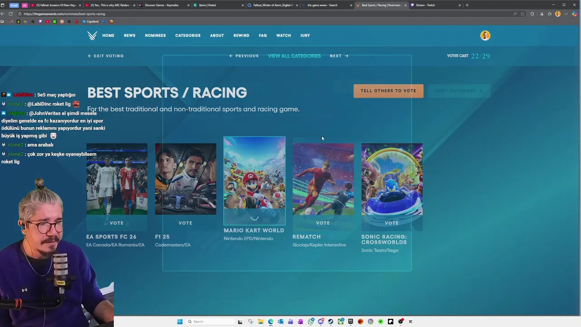This screenshot has height=327, width=581.
Task: Go to the NEXT category
Action: 339,56
